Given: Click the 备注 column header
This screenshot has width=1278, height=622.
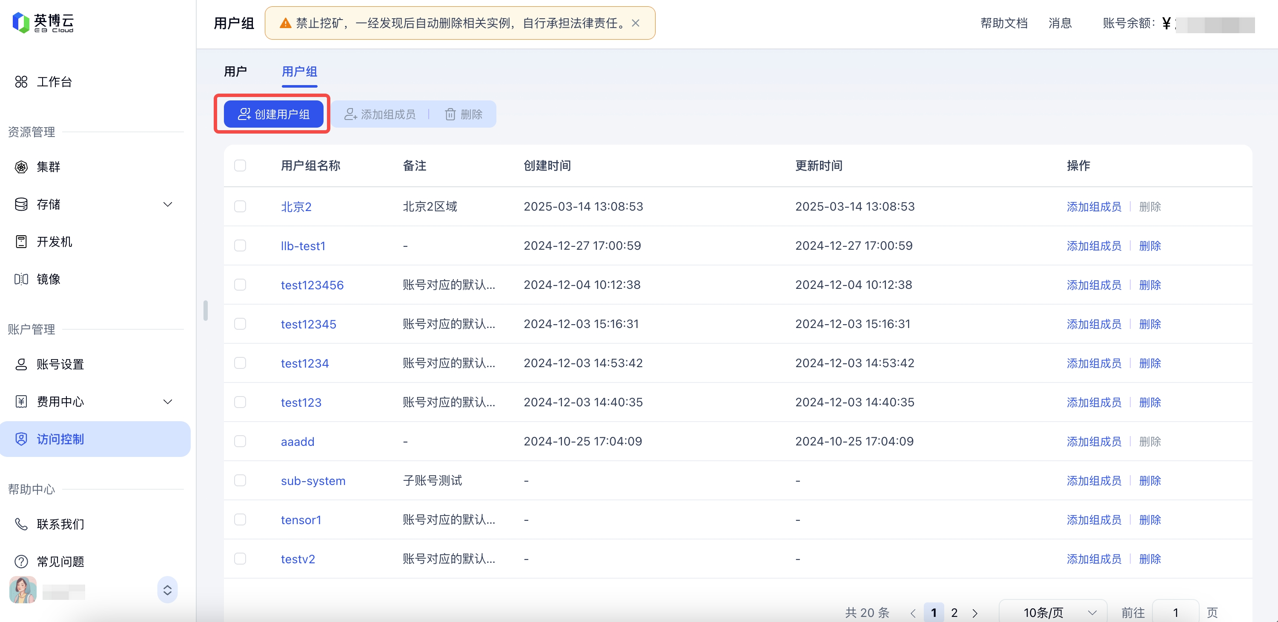Looking at the screenshot, I should point(414,165).
